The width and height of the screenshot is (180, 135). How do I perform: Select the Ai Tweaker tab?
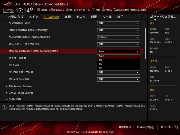(x=51, y=17)
